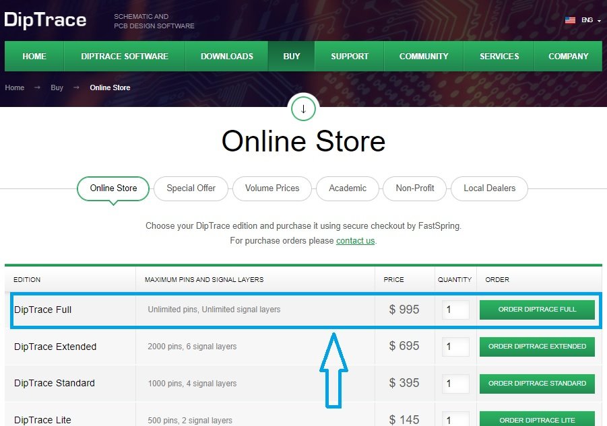Click the 'DipTrace Full' edition name

tap(42, 310)
